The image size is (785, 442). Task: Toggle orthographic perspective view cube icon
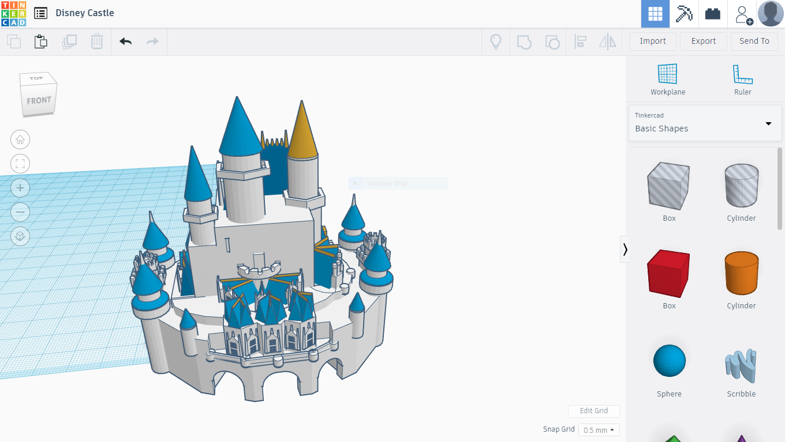[x=20, y=236]
